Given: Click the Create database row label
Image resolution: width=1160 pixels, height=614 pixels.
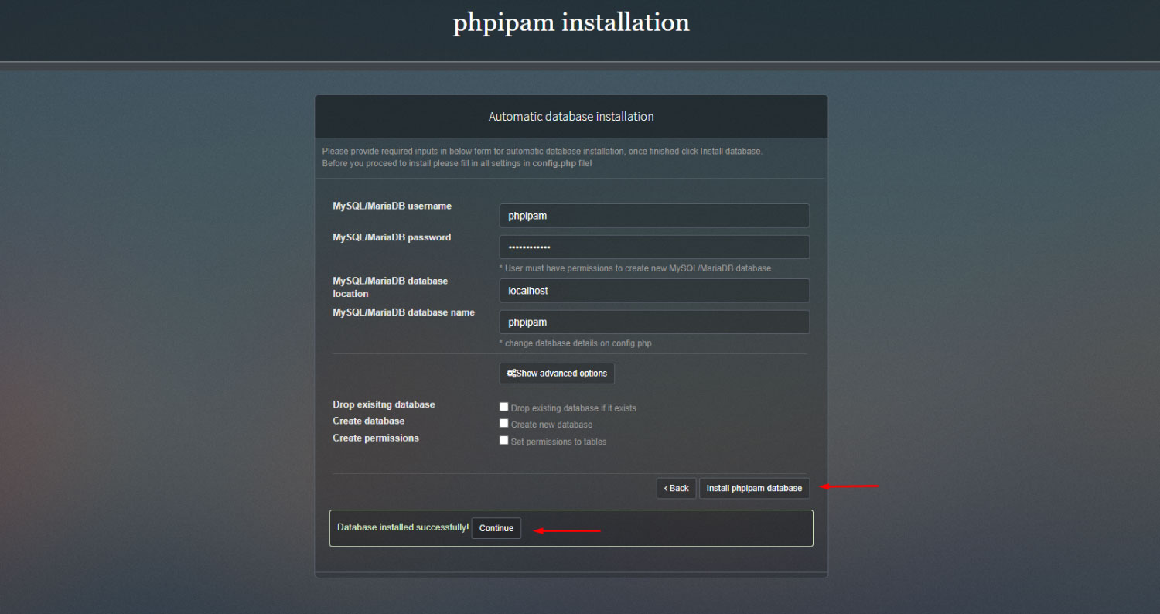Looking at the screenshot, I should (369, 421).
